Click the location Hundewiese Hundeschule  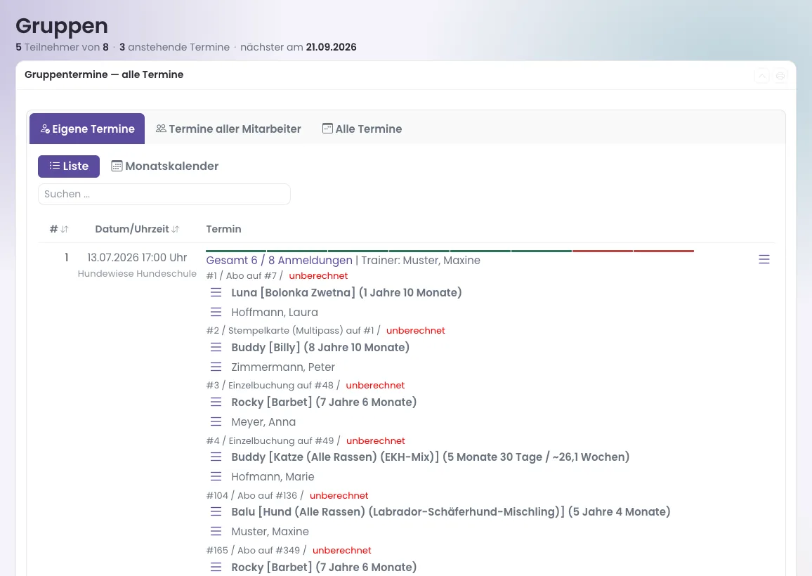point(137,273)
